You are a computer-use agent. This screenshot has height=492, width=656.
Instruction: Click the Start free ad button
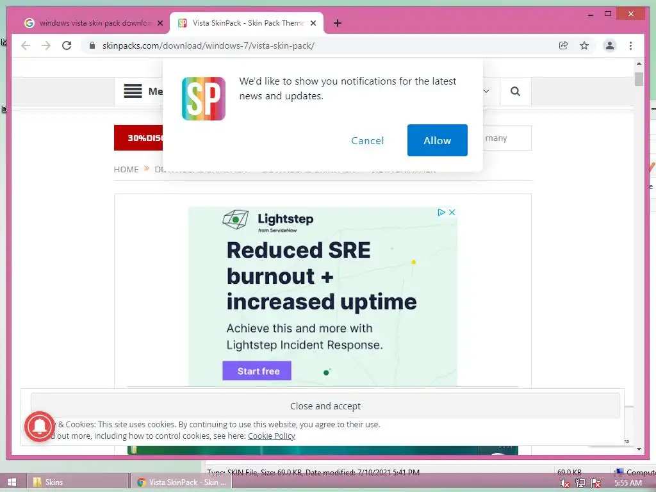[x=257, y=371]
